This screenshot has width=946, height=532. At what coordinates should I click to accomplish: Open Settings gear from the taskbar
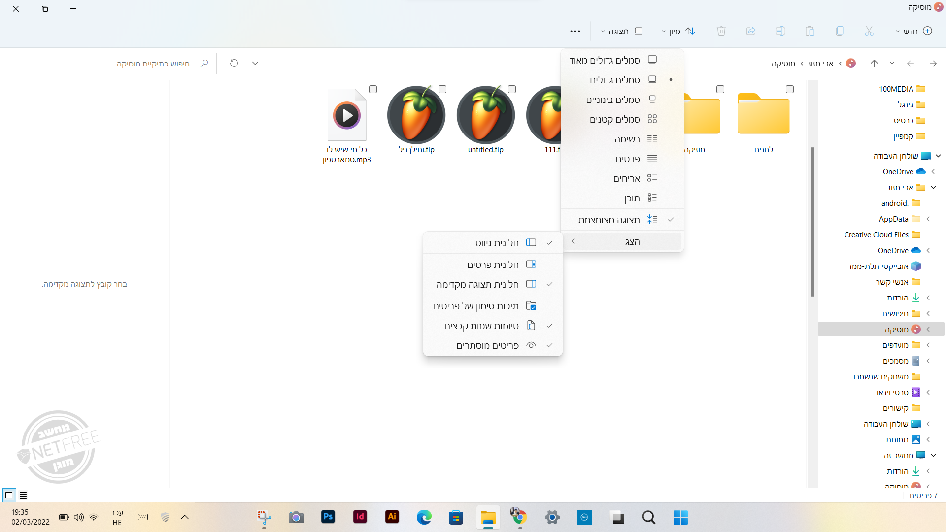coord(552,517)
